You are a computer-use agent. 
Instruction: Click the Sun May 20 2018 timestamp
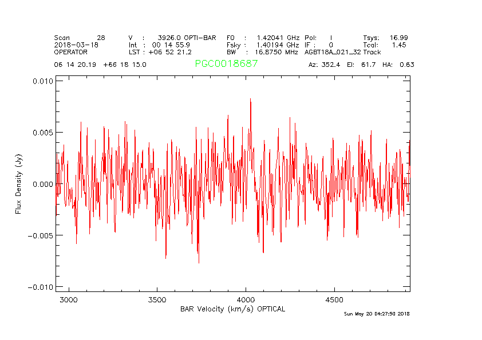coord(377,314)
